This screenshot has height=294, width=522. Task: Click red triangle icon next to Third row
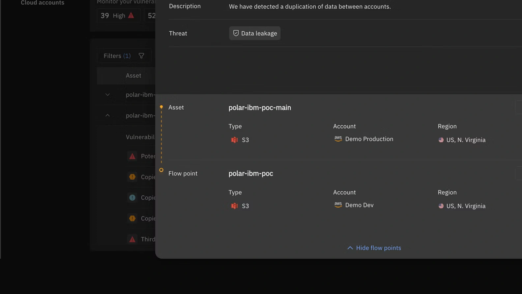pyautogui.click(x=132, y=239)
